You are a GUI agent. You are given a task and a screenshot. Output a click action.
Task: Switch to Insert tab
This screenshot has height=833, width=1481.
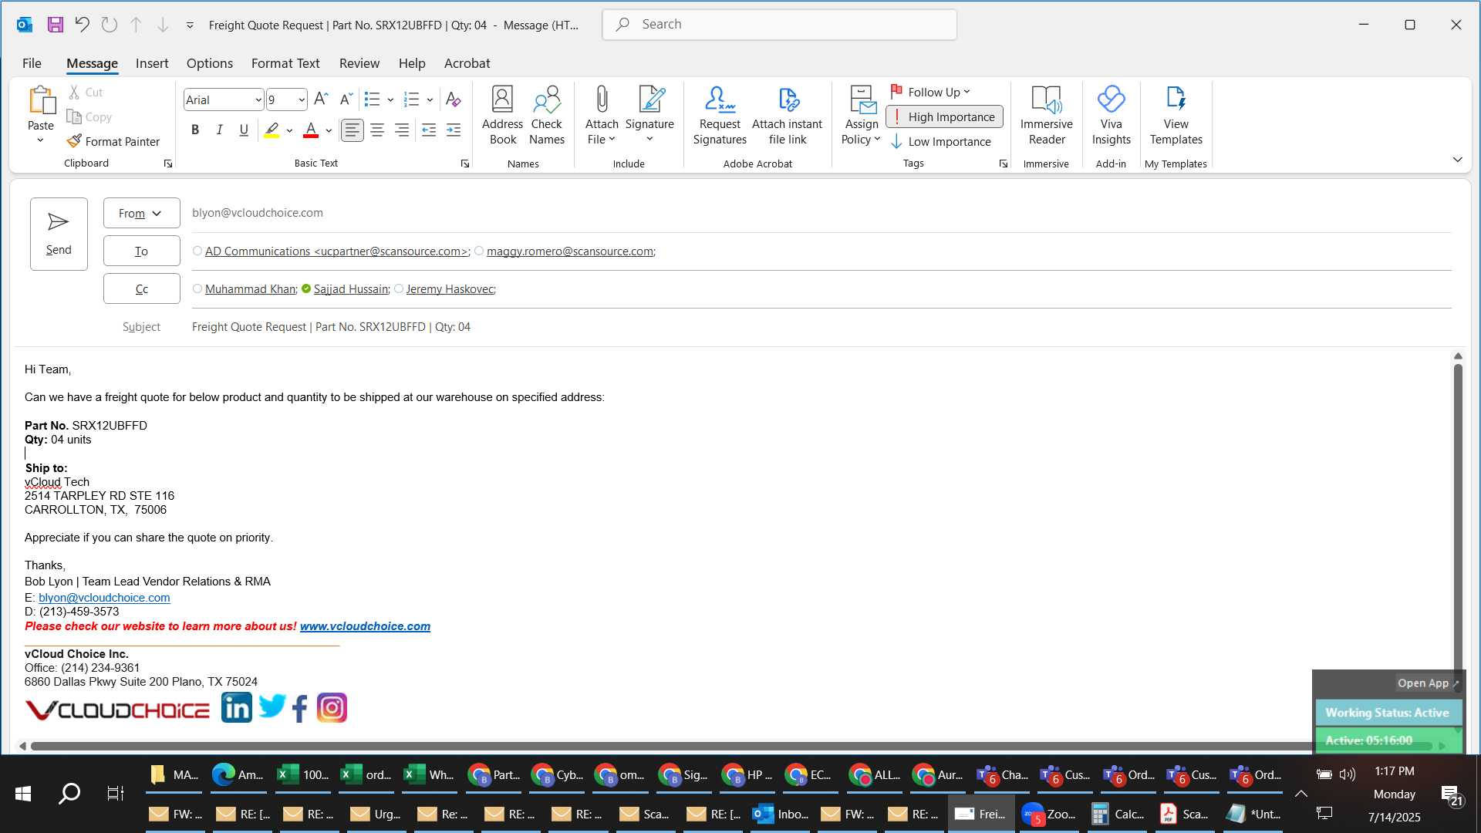click(x=152, y=63)
